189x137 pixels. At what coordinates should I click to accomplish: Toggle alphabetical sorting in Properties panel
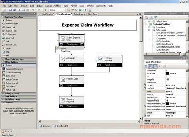point(150,66)
